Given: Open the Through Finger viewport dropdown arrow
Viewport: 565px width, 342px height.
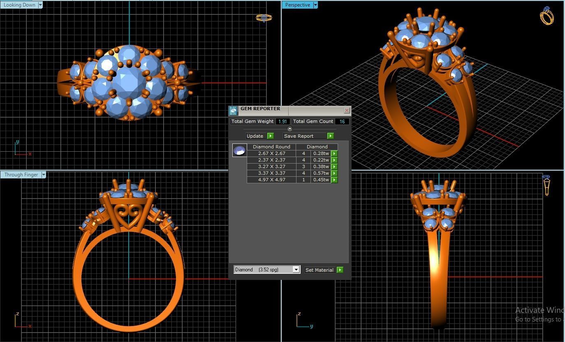Looking at the screenshot, I should [44, 175].
